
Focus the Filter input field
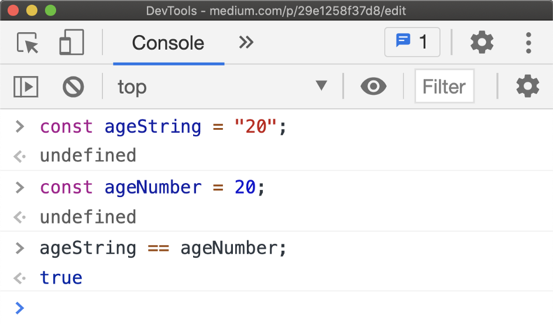point(444,86)
